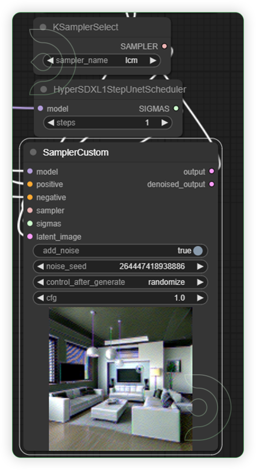Screen dimensions: 256x470
Task: Decrease steps with left arrow
Action: click(51, 123)
